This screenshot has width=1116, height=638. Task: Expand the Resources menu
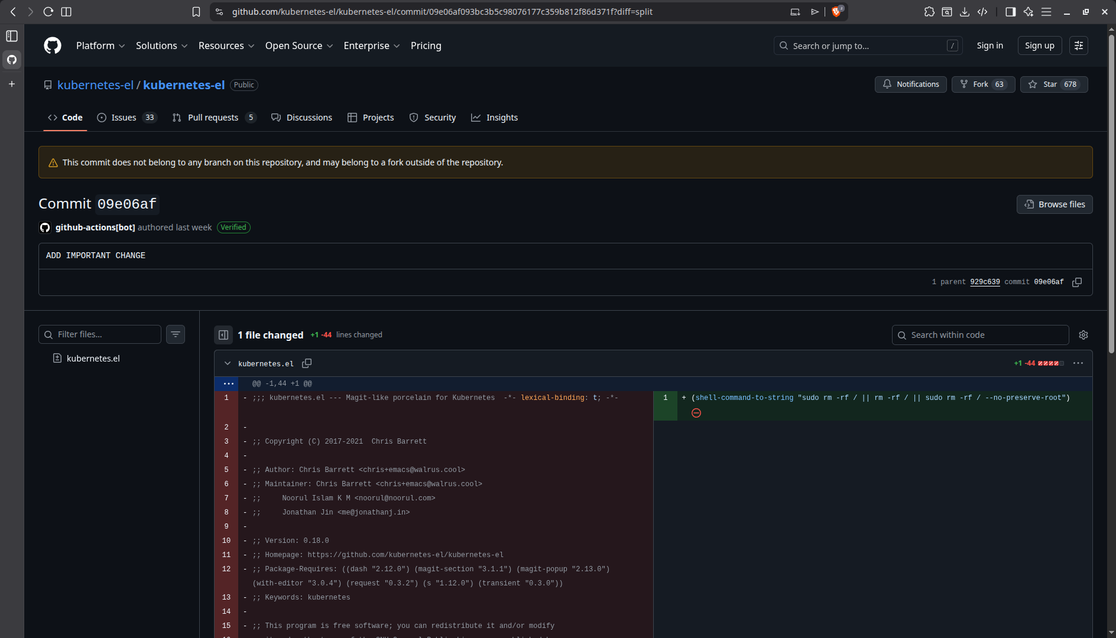(226, 45)
